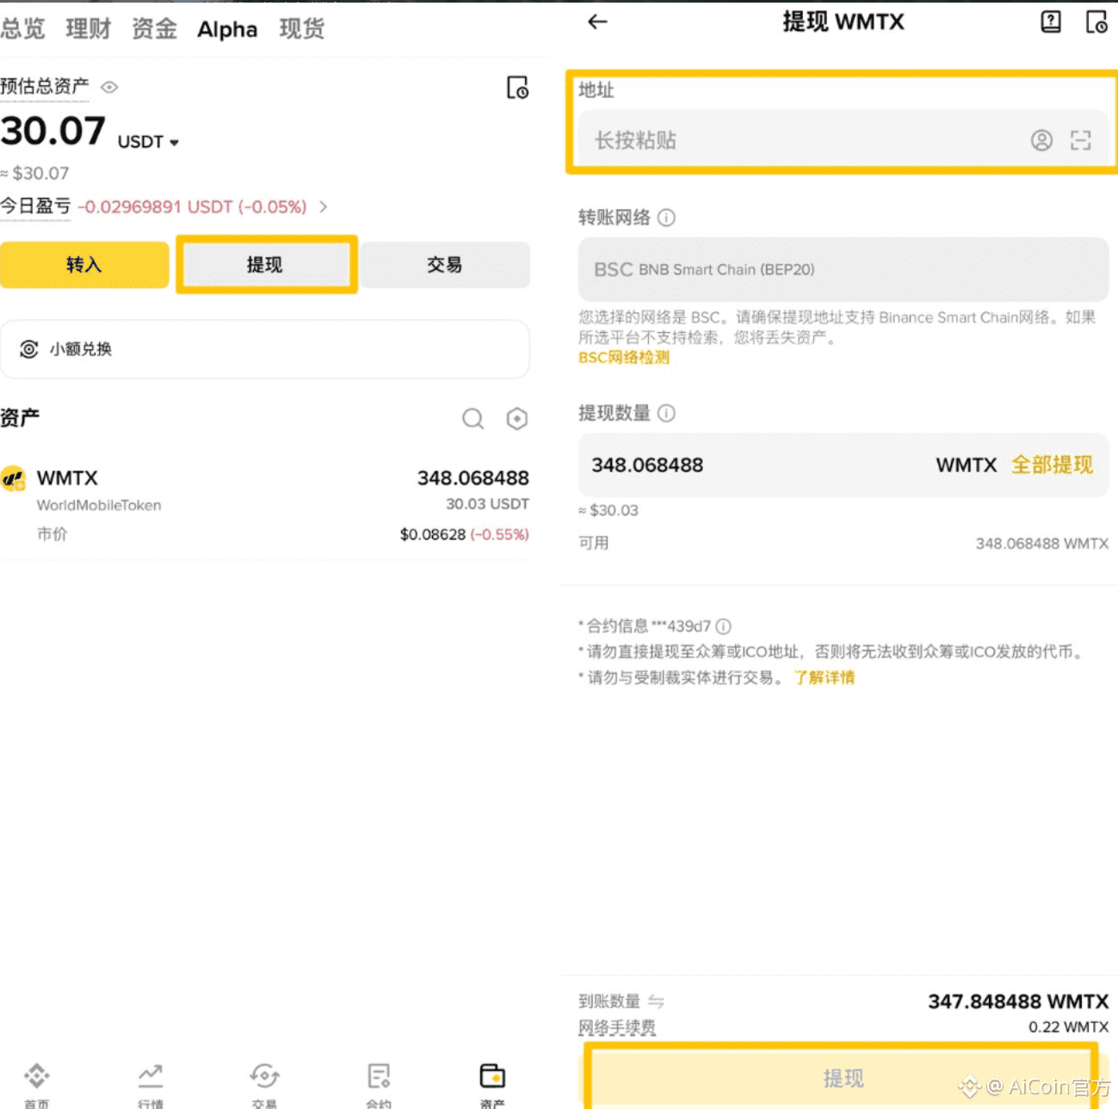
Task: Open 行情 markets in bottom navigation
Action: pos(151,1085)
